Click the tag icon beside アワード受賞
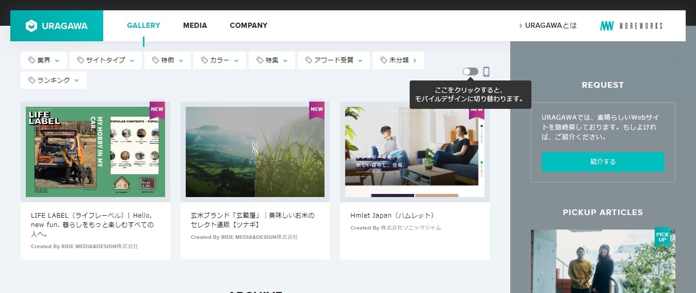 pyautogui.click(x=309, y=60)
